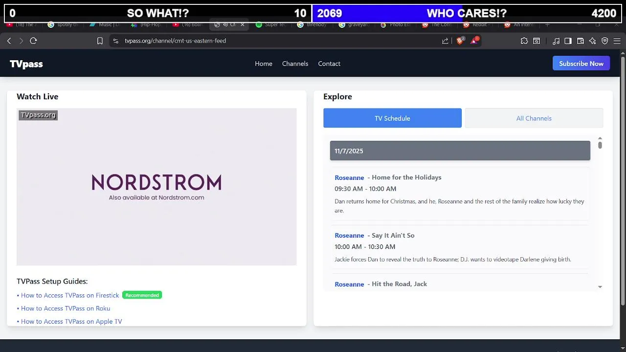The width and height of the screenshot is (626, 352).
Task: Switch to the graveyard browser tab
Action: [355, 24]
